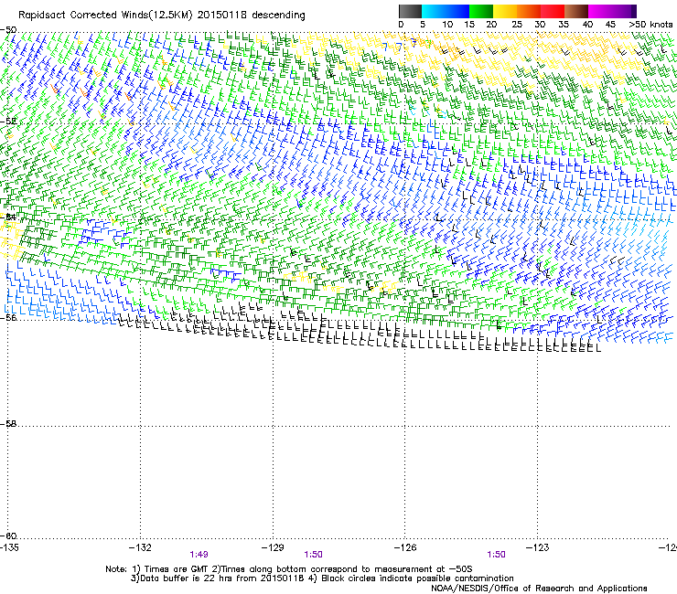
Task: Click the '20' legend scale label
Action: pyautogui.click(x=491, y=25)
